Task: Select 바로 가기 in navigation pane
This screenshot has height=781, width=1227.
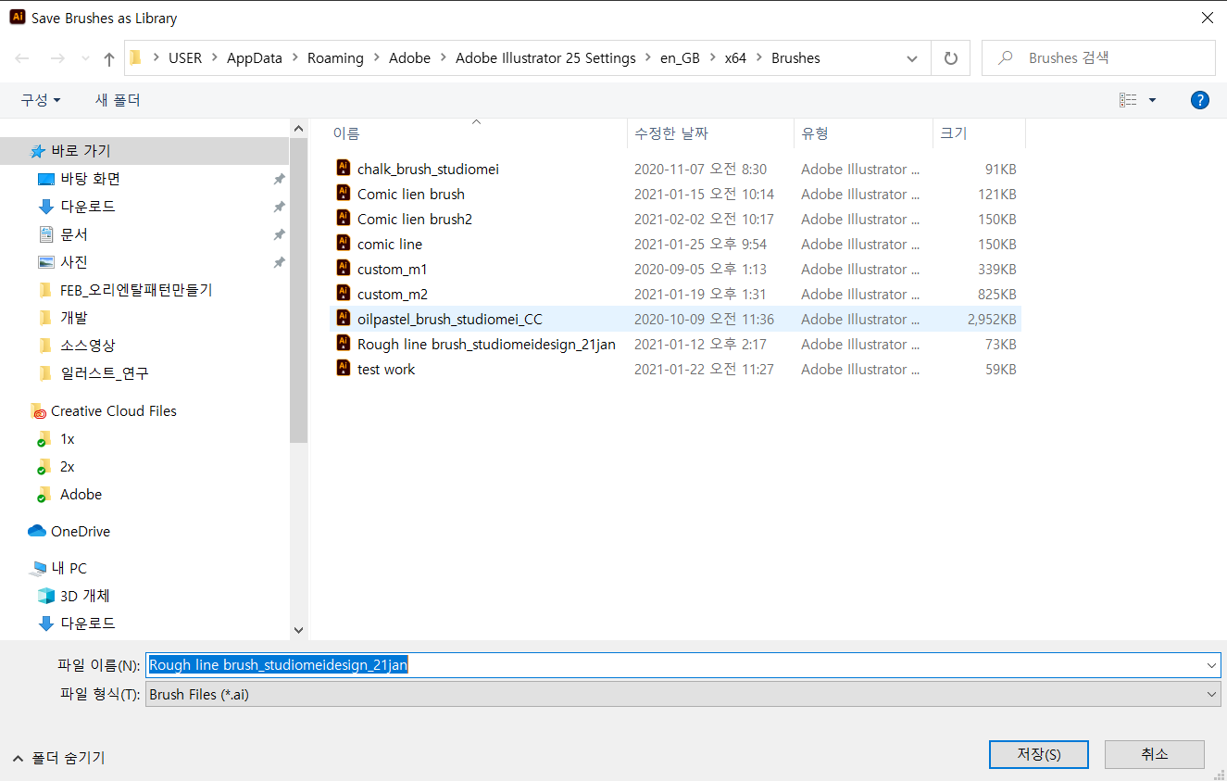Action: tap(144, 151)
